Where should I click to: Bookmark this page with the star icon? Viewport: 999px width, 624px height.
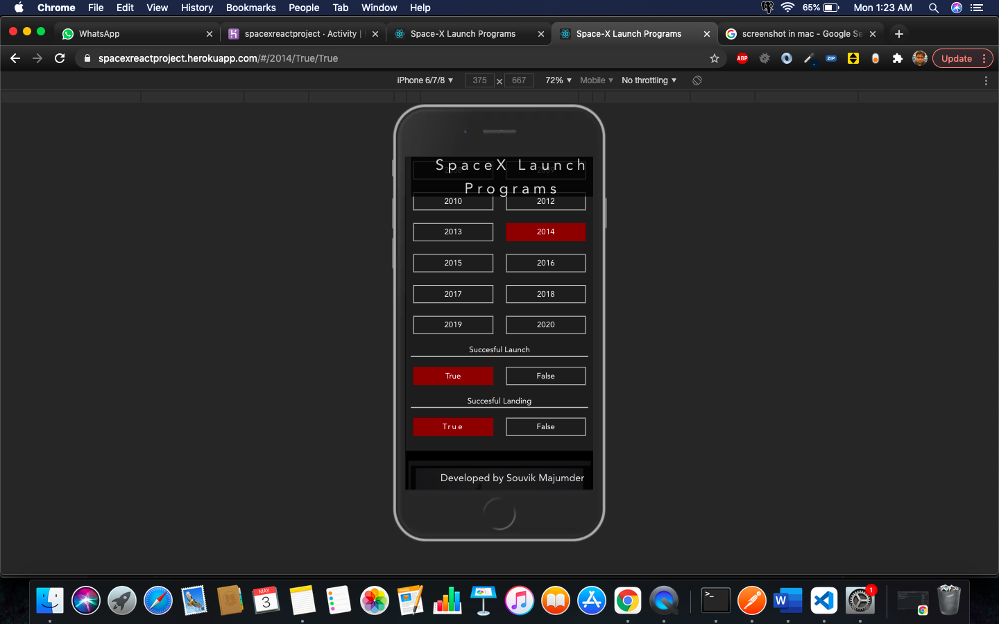(715, 58)
